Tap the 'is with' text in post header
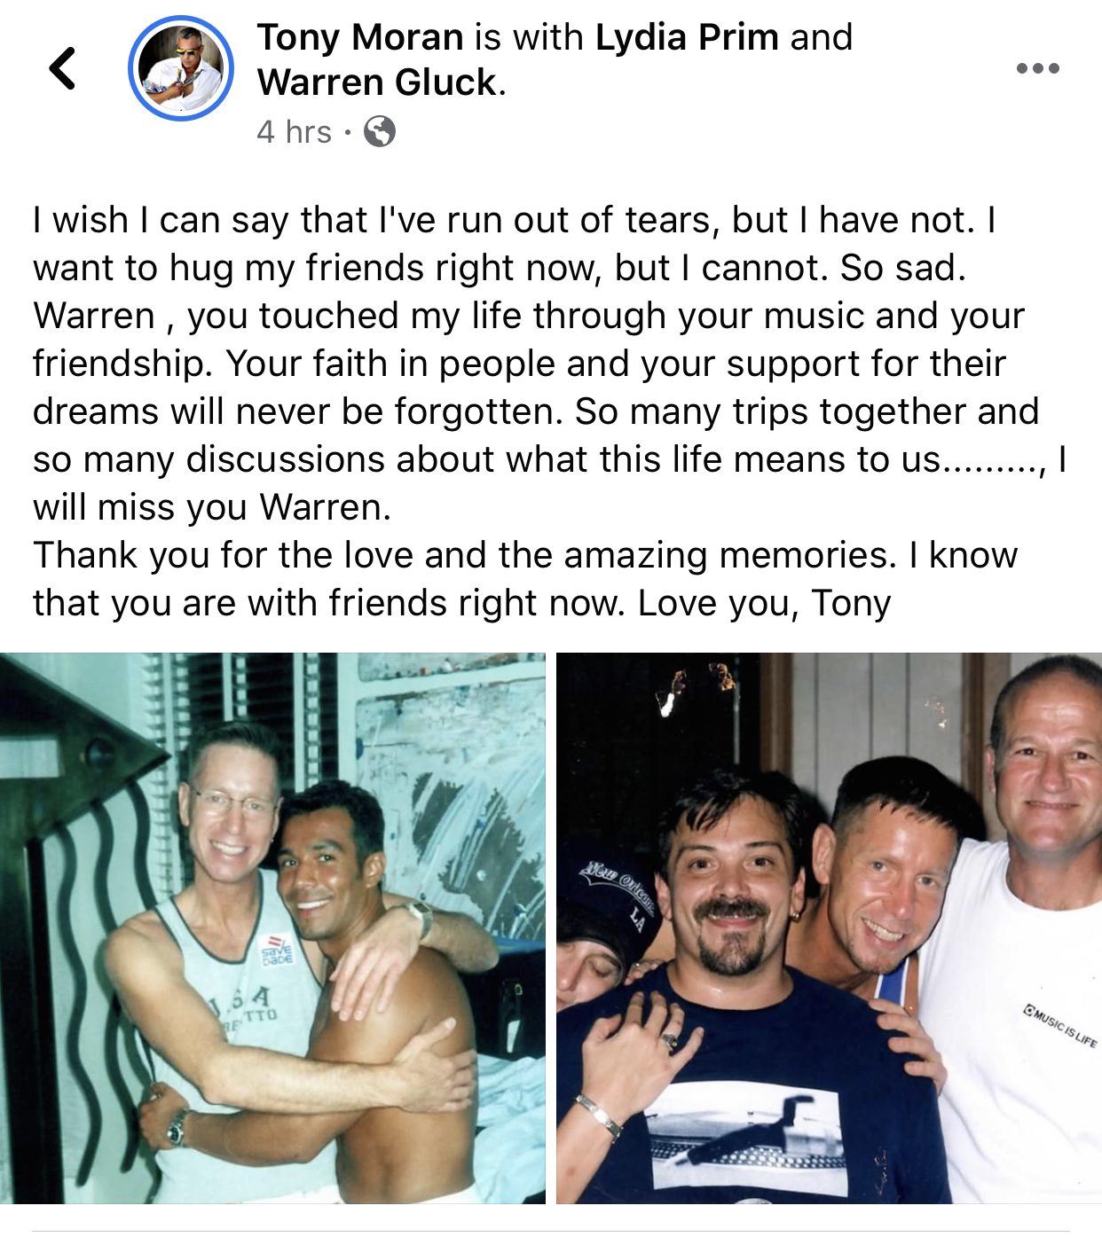 pyautogui.click(x=529, y=37)
